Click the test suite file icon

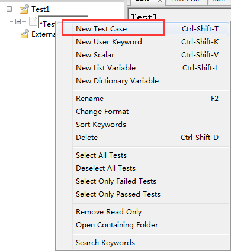point(33,21)
